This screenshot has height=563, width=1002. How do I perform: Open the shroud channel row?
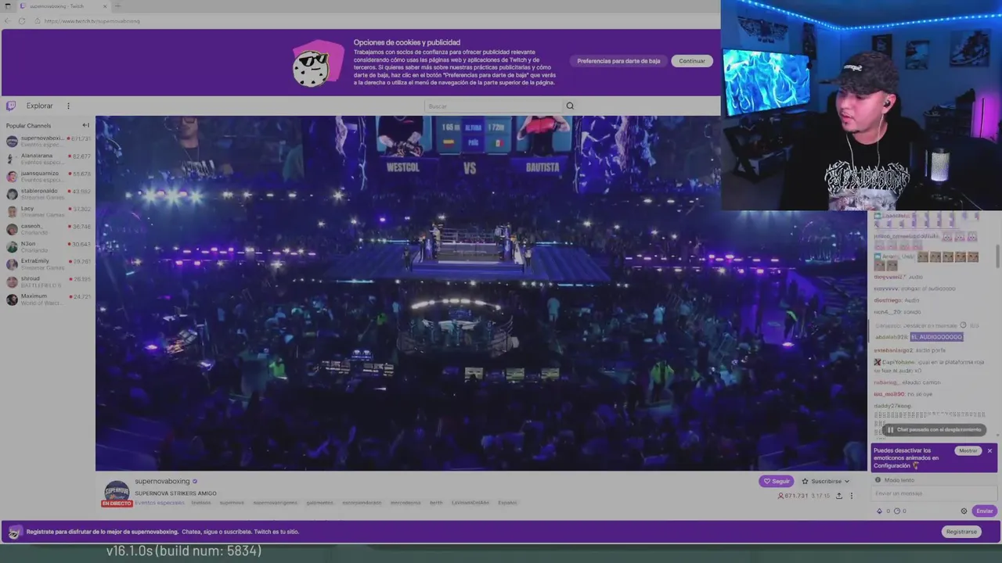[x=48, y=282]
